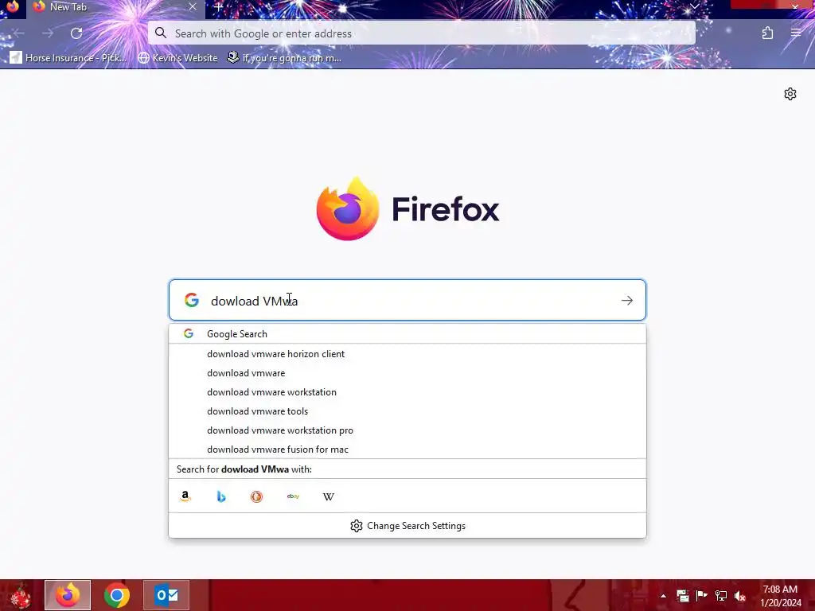The width and height of the screenshot is (815, 611).
Task: Search with Bing icon
Action: point(221,496)
